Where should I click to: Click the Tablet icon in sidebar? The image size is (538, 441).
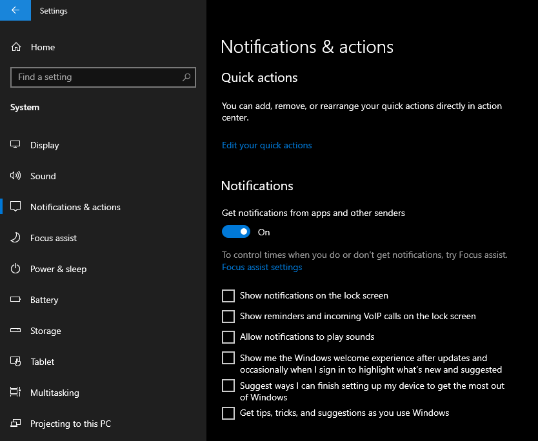pyautogui.click(x=15, y=362)
